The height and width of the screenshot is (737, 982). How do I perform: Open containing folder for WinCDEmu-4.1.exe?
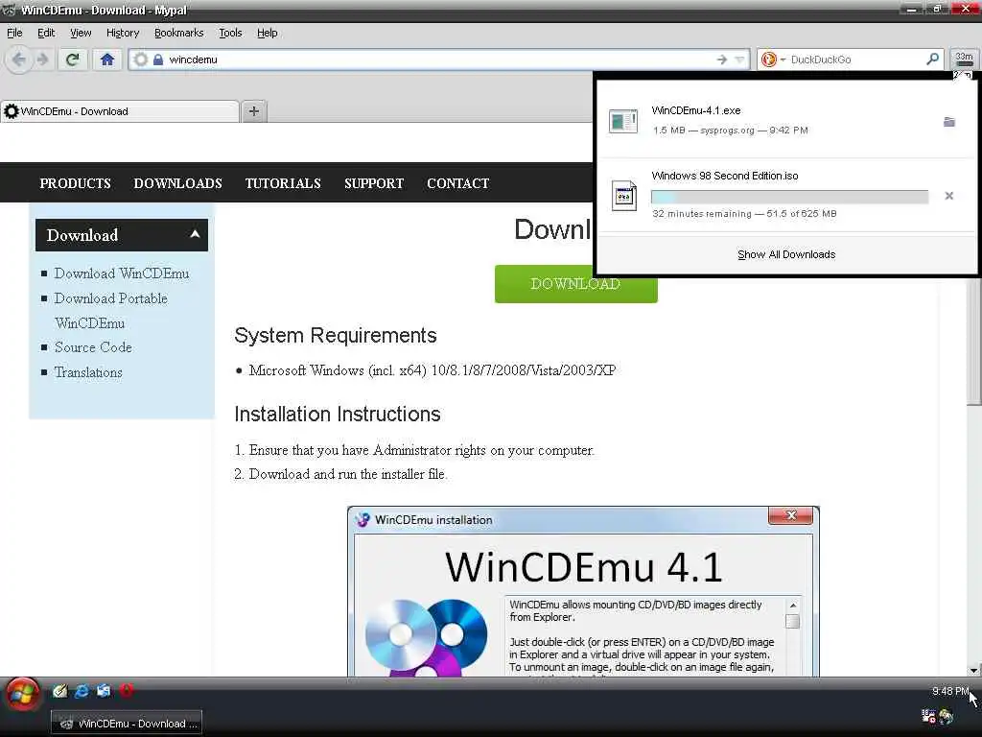click(948, 122)
